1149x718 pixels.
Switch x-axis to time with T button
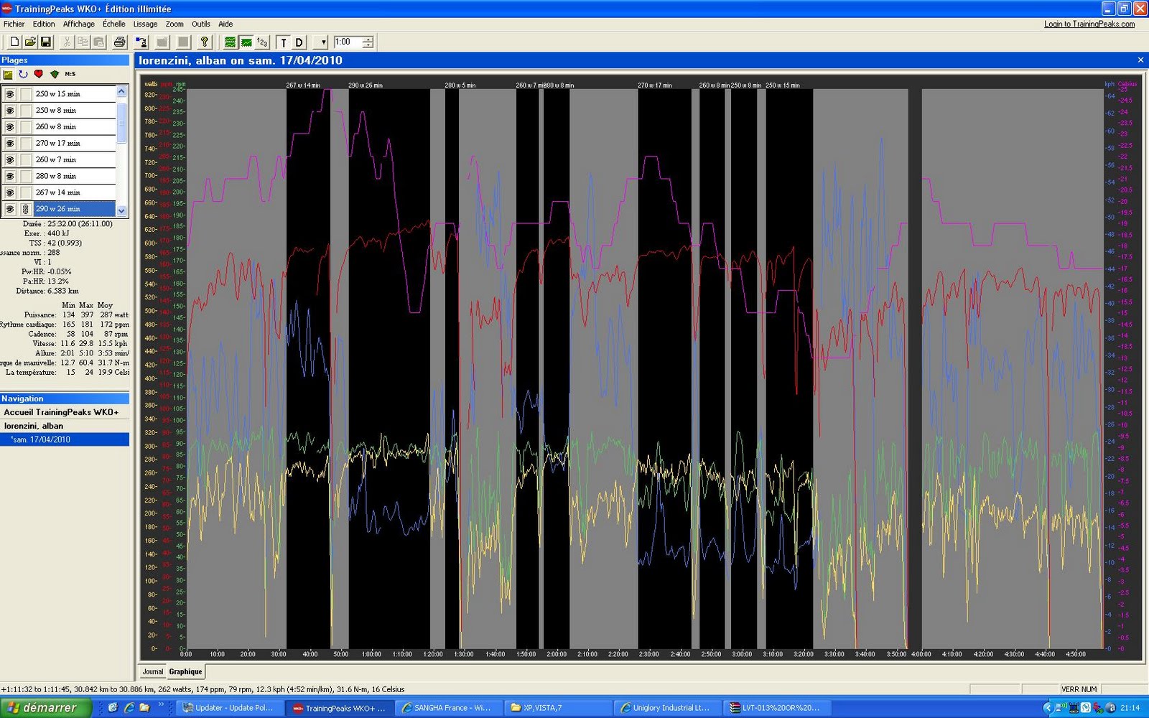point(283,42)
